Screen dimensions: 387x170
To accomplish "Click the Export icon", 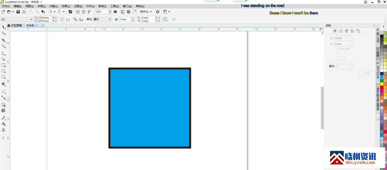I will 84,12.
